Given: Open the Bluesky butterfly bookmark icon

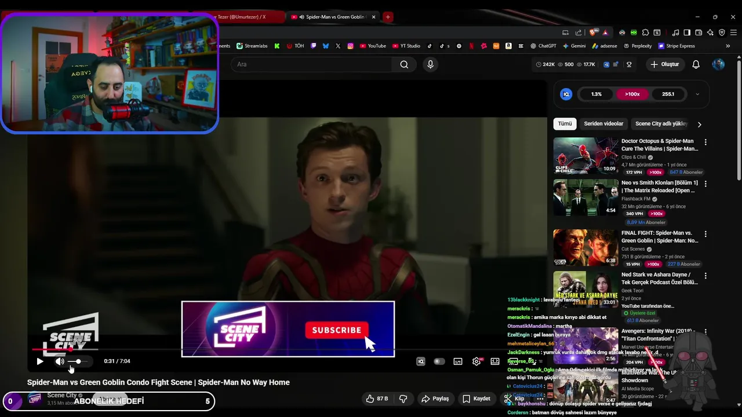Looking at the screenshot, I should (x=326, y=46).
